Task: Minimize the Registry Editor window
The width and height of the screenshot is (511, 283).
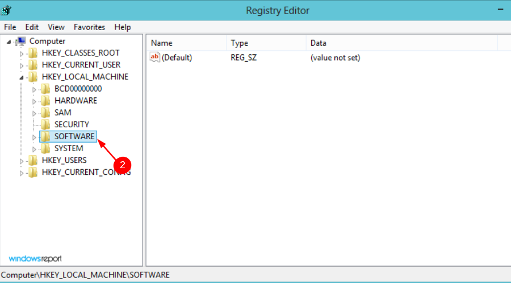Action: click(501, 10)
